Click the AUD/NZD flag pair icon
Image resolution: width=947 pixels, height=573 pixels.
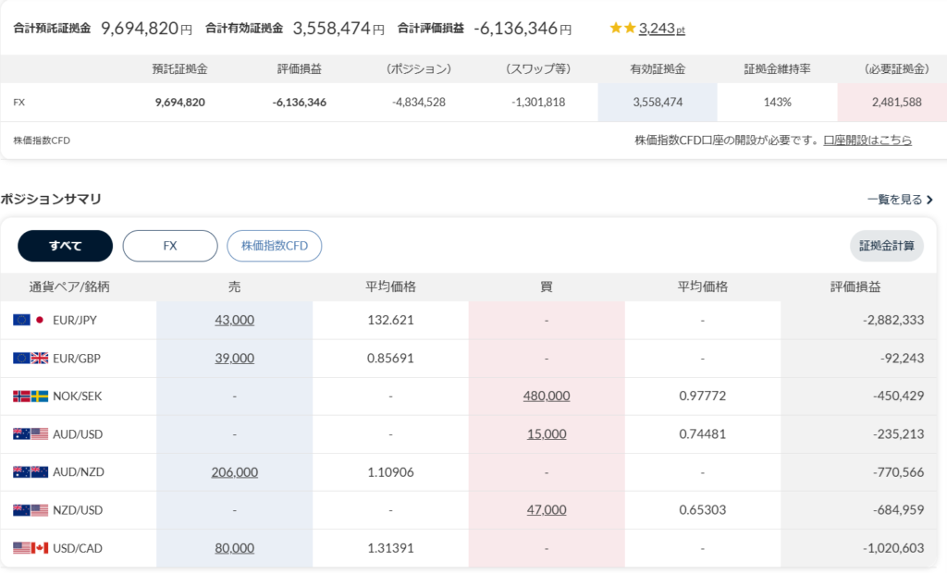point(30,471)
